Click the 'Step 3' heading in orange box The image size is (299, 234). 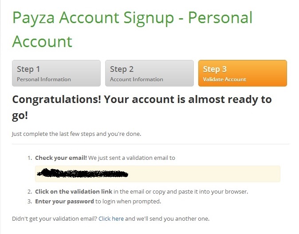(x=215, y=69)
